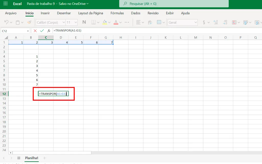The height and width of the screenshot is (164, 262).
Task: Cancel formula entry with the red X icon
Action: tap(35, 30)
